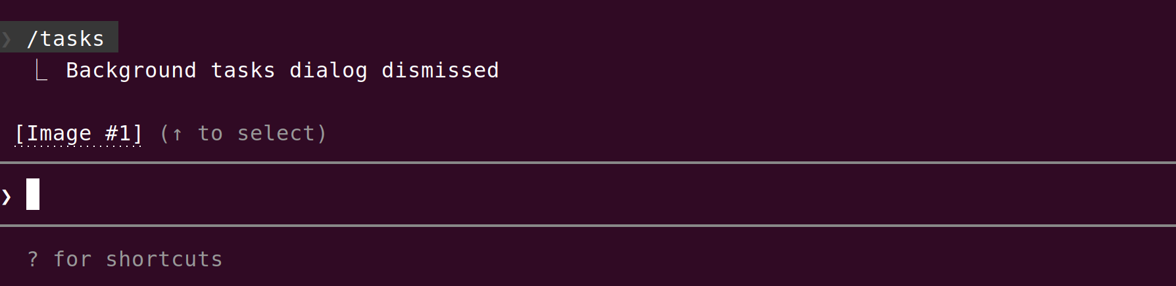Click the separator line below the prompt
This screenshot has width=1176, height=286.
pyautogui.click(x=588, y=226)
